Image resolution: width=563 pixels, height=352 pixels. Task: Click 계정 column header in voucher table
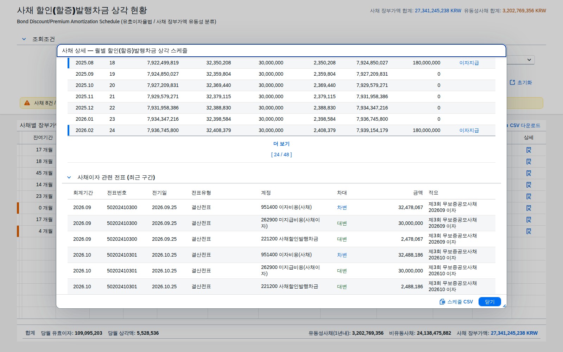click(x=266, y=193)
